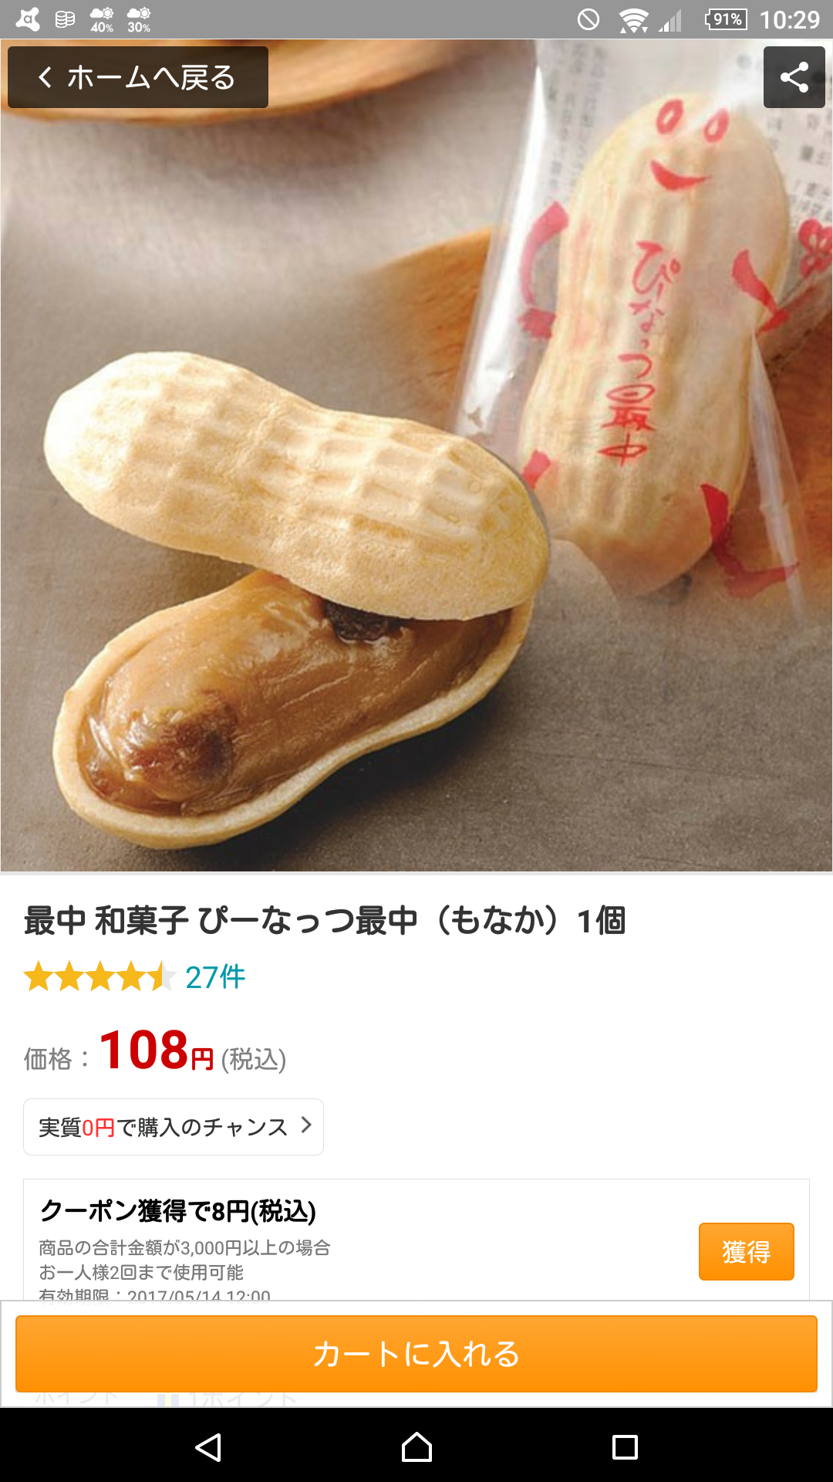The image size is (833, 1482).
Task: Expand chevron beside 購入のチャンス
Action: 306,1125
